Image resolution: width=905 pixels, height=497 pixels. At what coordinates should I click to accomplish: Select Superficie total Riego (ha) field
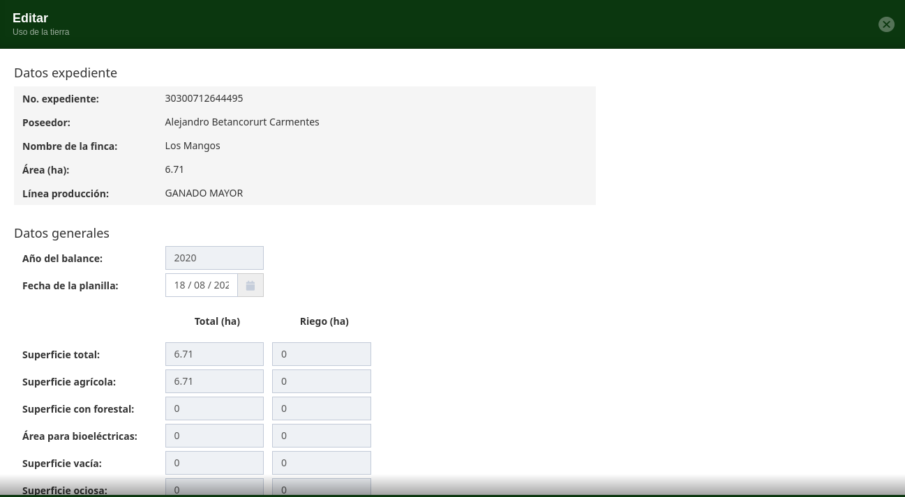point(321,354)
